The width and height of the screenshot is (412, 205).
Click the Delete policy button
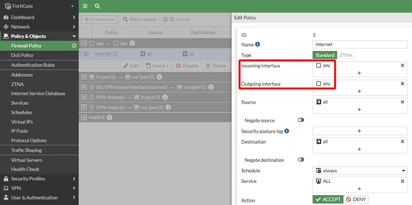pos(216,66)
